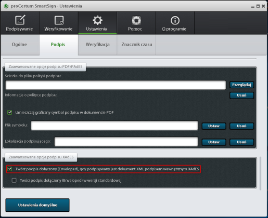The image size is (268, 218).
Task: Toggle Umieszczaj graficzny symbol podpisu checkbox
Action: coord(10,113)
